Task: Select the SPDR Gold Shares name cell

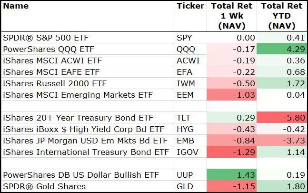Action: tap(44, 186)
